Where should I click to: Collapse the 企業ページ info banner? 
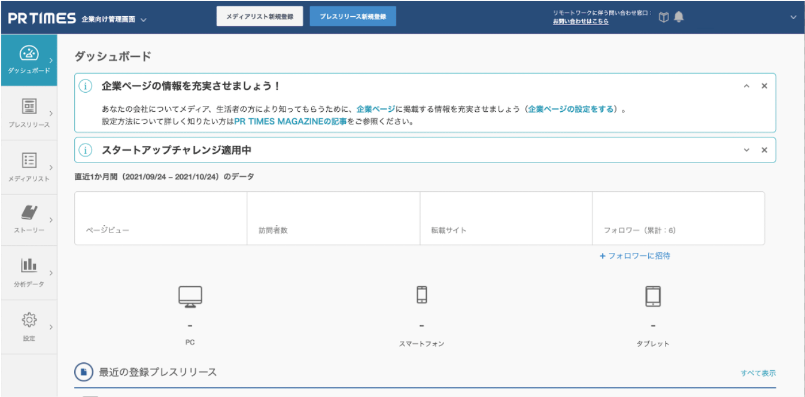(x=746, y=86)
